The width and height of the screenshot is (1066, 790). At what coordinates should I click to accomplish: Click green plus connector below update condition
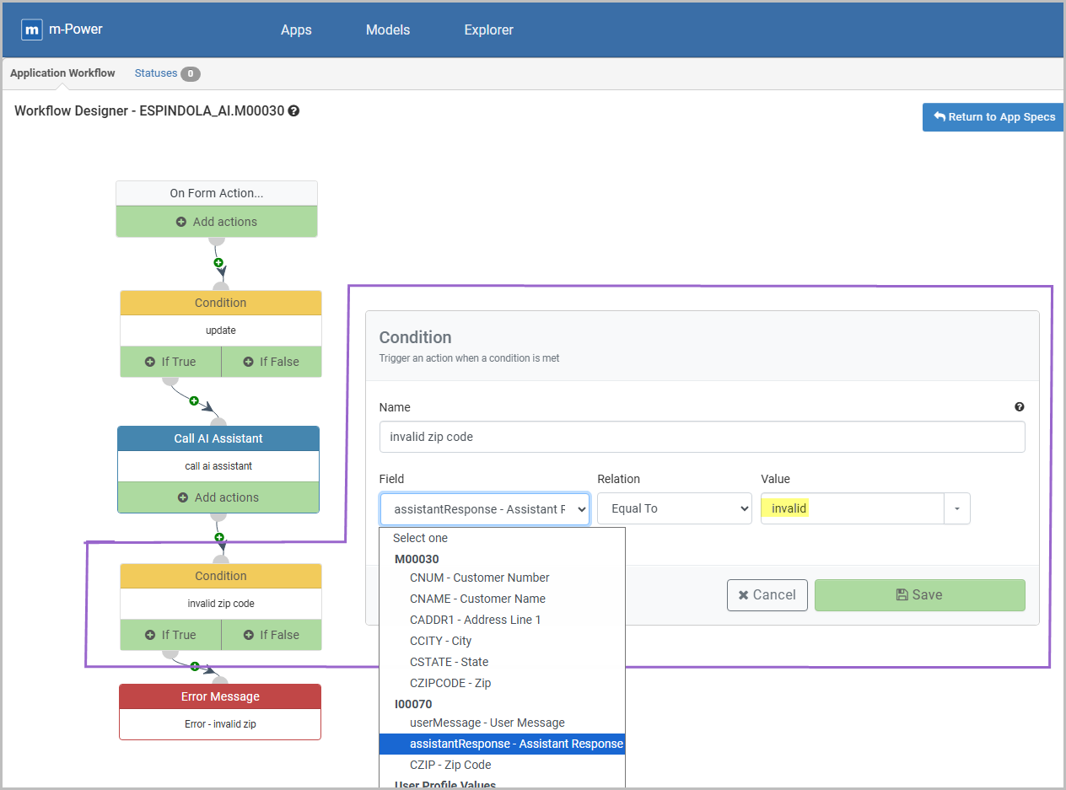(193, 400)
